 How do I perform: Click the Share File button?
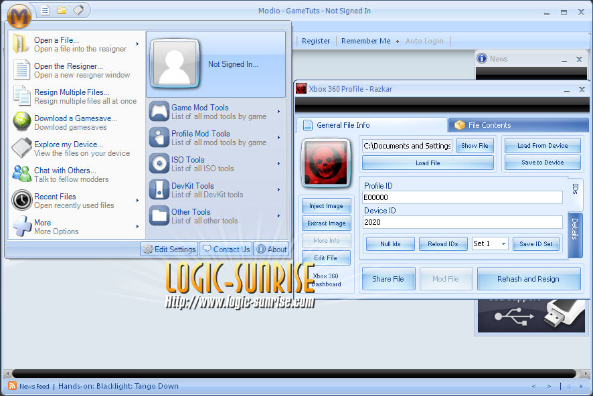point(388,279)
